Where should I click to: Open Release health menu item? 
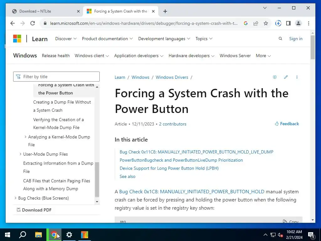coord(56,56)
